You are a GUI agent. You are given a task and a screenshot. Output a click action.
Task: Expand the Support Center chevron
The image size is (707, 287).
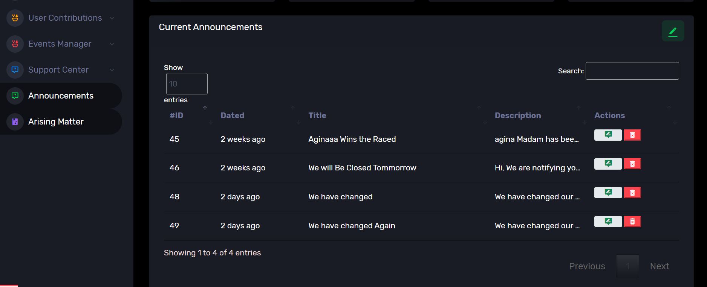[x=112, y=70]
